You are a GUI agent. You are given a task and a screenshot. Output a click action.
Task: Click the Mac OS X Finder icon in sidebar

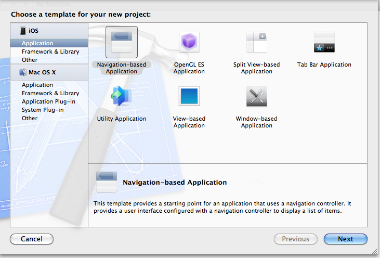click(23, 72)
